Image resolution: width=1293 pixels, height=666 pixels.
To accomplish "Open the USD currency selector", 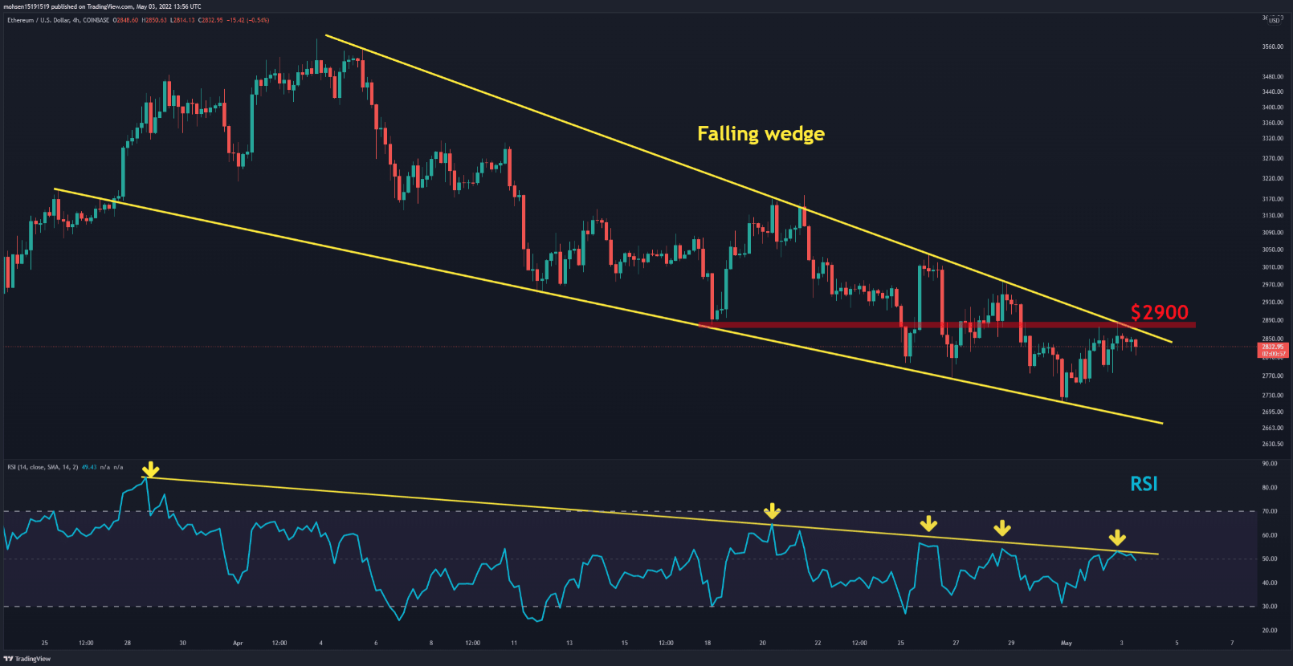I will [x=1273, y=20].
